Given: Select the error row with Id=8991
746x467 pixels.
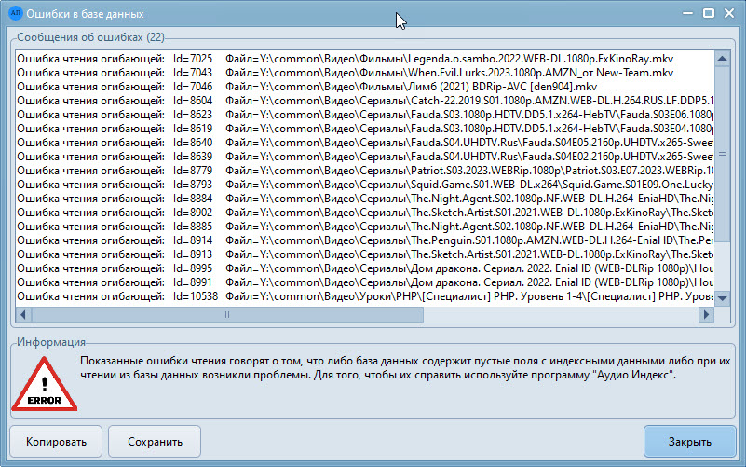Looking at the screenshot, I should [365, 282].
